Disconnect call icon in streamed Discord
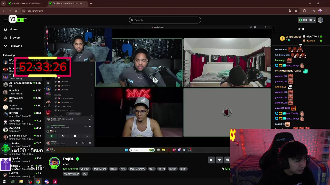The height and width of the screenshot is (185, 330). [x=90, y=126]
